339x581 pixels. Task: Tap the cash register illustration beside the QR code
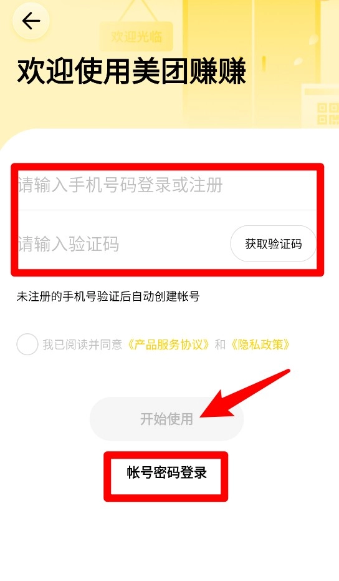tap(320, 106)
